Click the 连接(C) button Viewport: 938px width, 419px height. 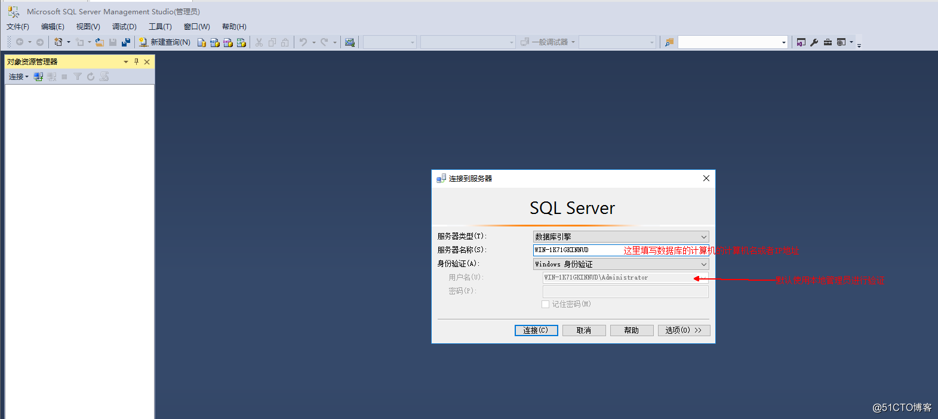tap(536, 330)
